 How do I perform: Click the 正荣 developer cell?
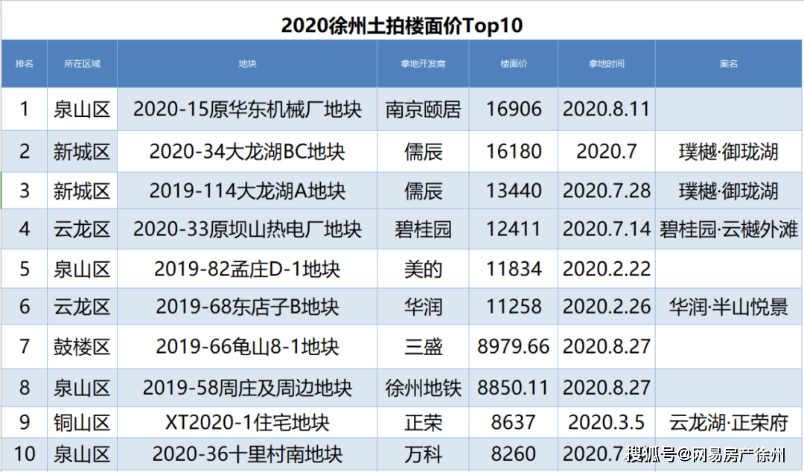(423, 422)
